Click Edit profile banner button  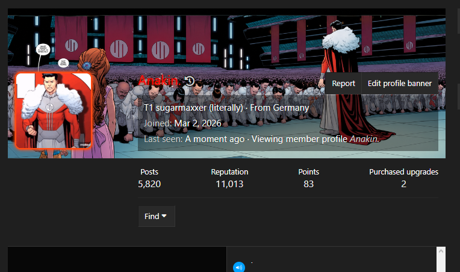400,84
